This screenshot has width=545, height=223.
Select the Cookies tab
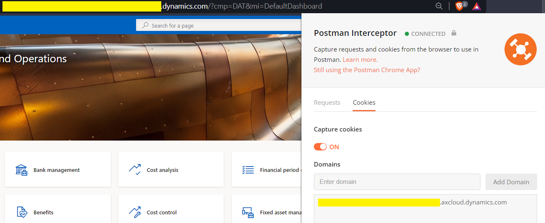(x=364, y=103)
